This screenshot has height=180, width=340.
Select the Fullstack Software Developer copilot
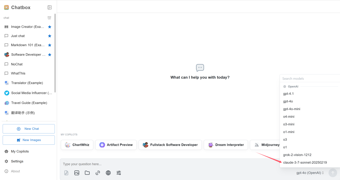170,145
